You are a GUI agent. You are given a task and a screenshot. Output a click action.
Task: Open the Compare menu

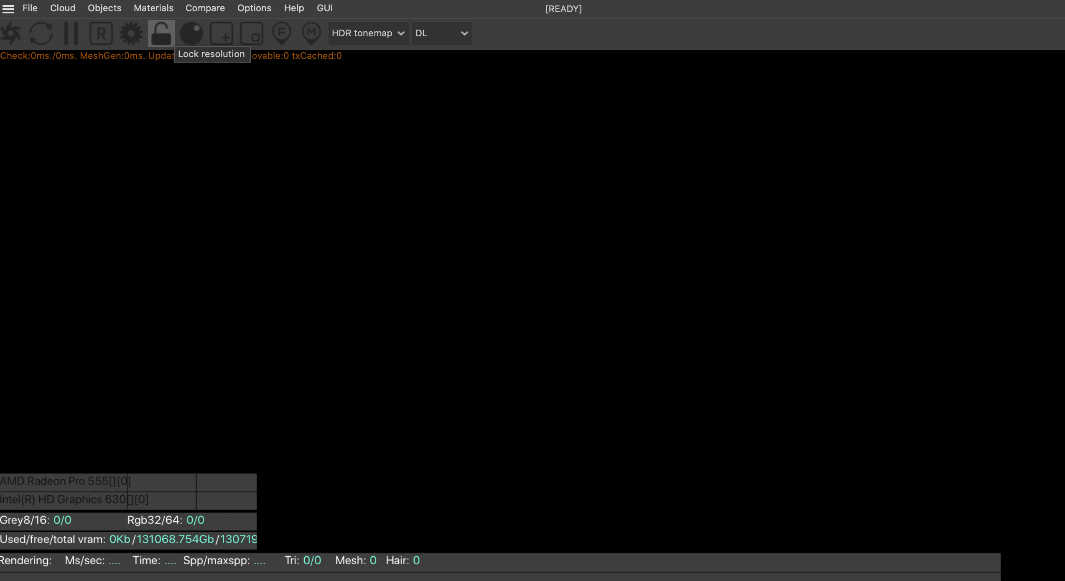pyautogui.click(x=205, y=8)
